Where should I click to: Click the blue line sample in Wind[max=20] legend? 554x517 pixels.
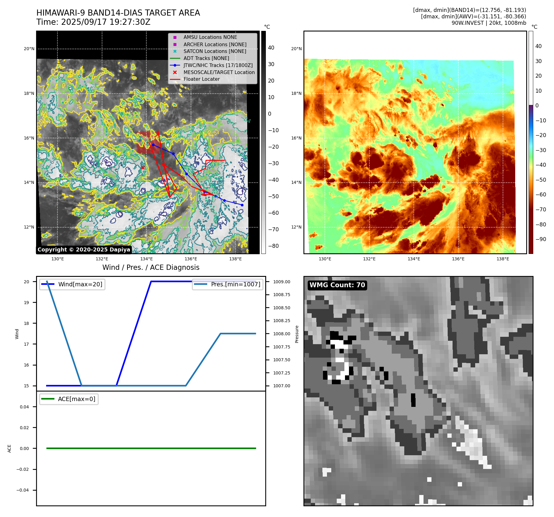coord(48,284)
